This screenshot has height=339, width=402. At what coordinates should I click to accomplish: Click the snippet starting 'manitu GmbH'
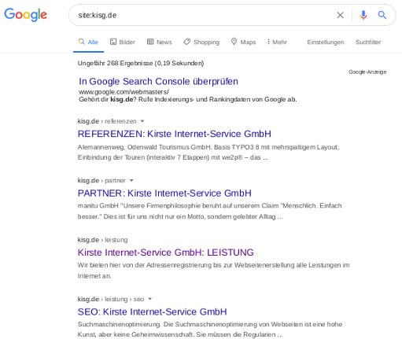pos(209,211)
